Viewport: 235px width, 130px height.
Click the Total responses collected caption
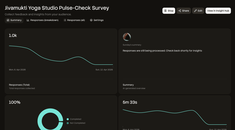22,88
